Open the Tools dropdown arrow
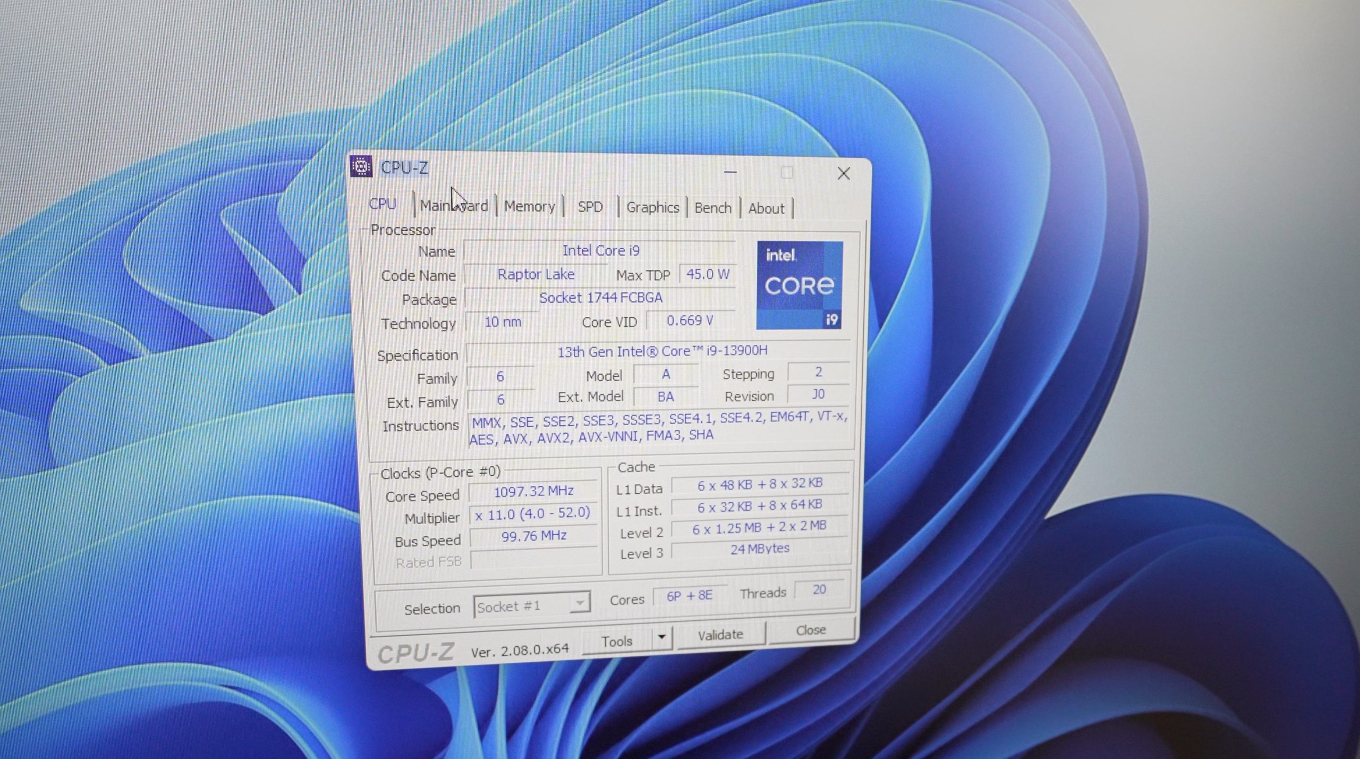This screenshot has width=1360, height=759. point(662,636)
